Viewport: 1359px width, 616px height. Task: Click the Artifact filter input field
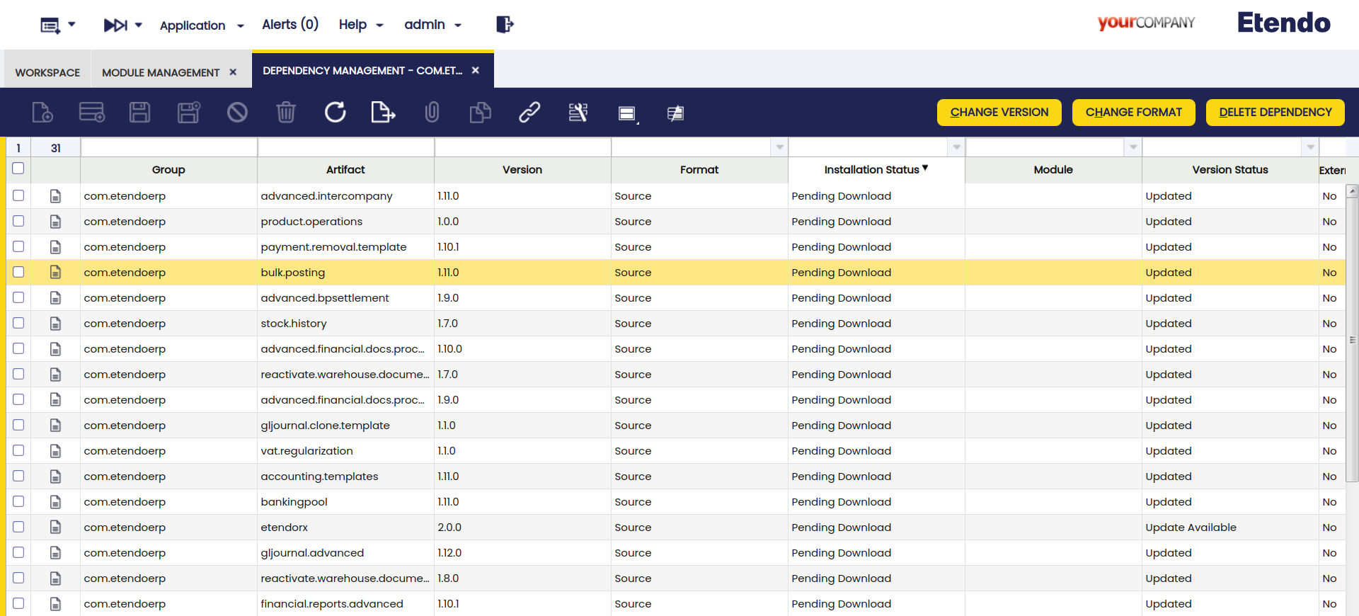pyautogui.click(x=346, y=147)
